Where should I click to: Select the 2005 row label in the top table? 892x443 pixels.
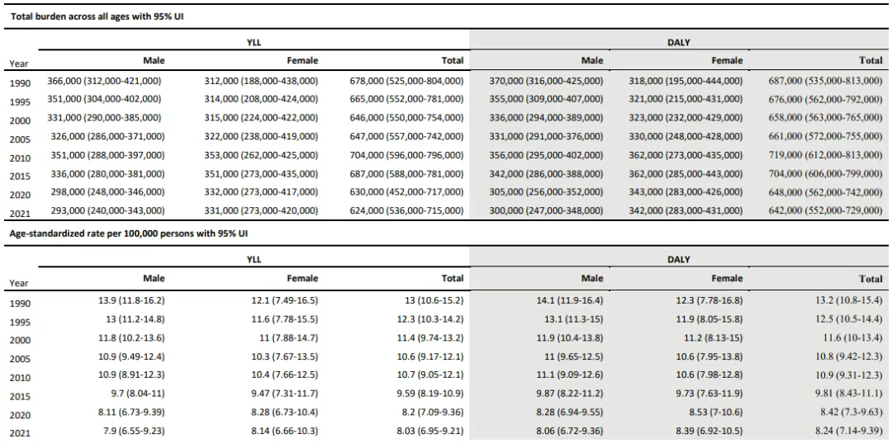(x=19, y=139)
